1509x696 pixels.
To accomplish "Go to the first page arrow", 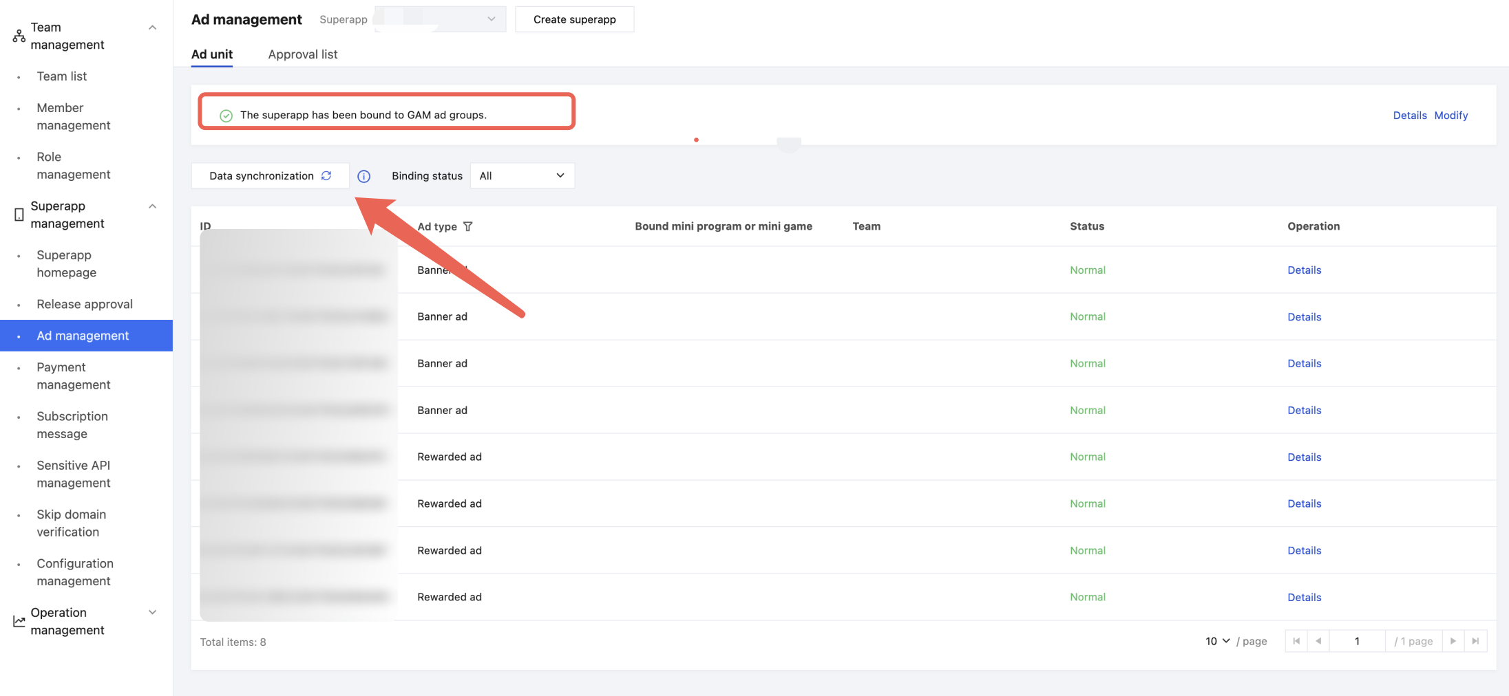I will 1296,641.
